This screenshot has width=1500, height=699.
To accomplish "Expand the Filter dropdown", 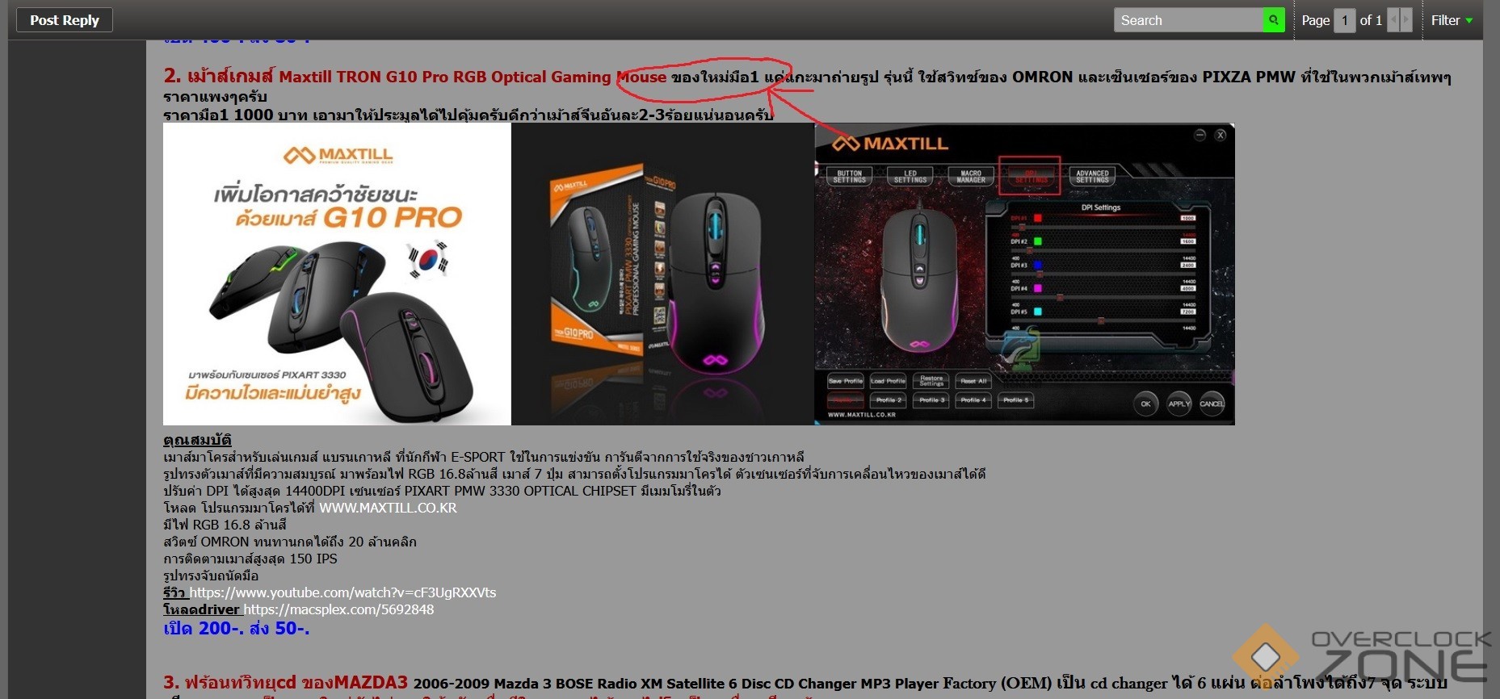I will click(1452, 20).
